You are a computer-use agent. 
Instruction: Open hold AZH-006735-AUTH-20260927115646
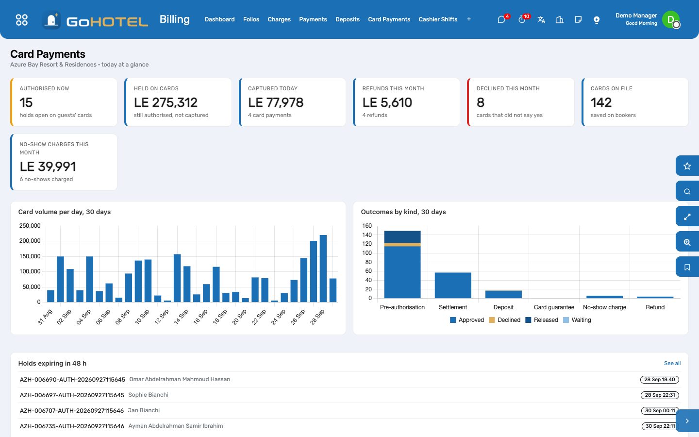click(x=72, y=426)
